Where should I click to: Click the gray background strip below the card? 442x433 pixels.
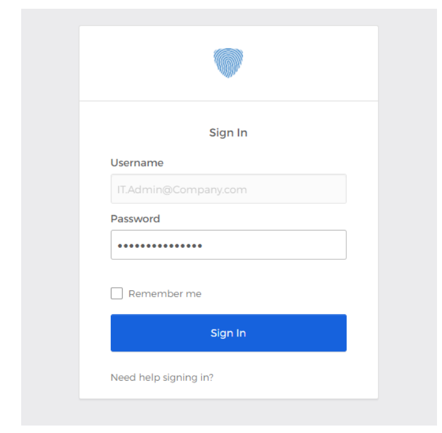tap(228, 412)
